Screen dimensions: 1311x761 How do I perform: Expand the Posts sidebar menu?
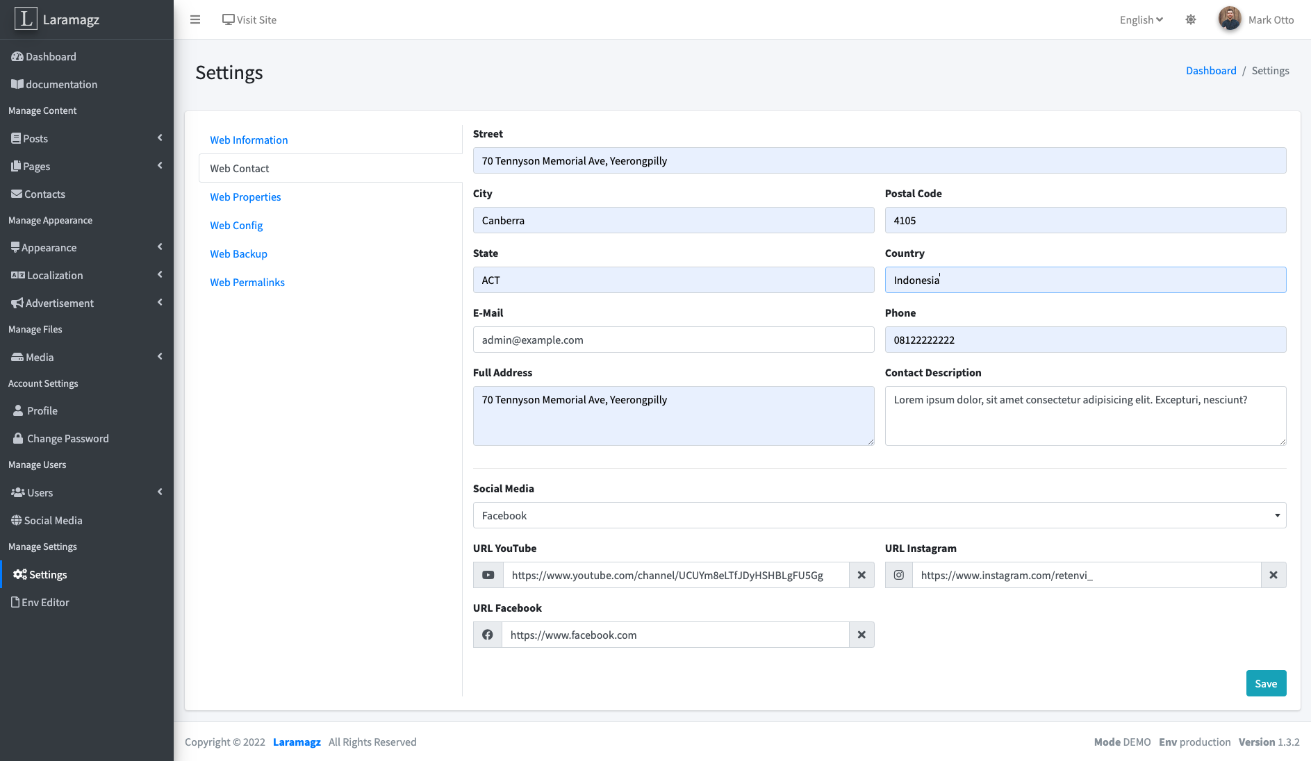point(86,138)
